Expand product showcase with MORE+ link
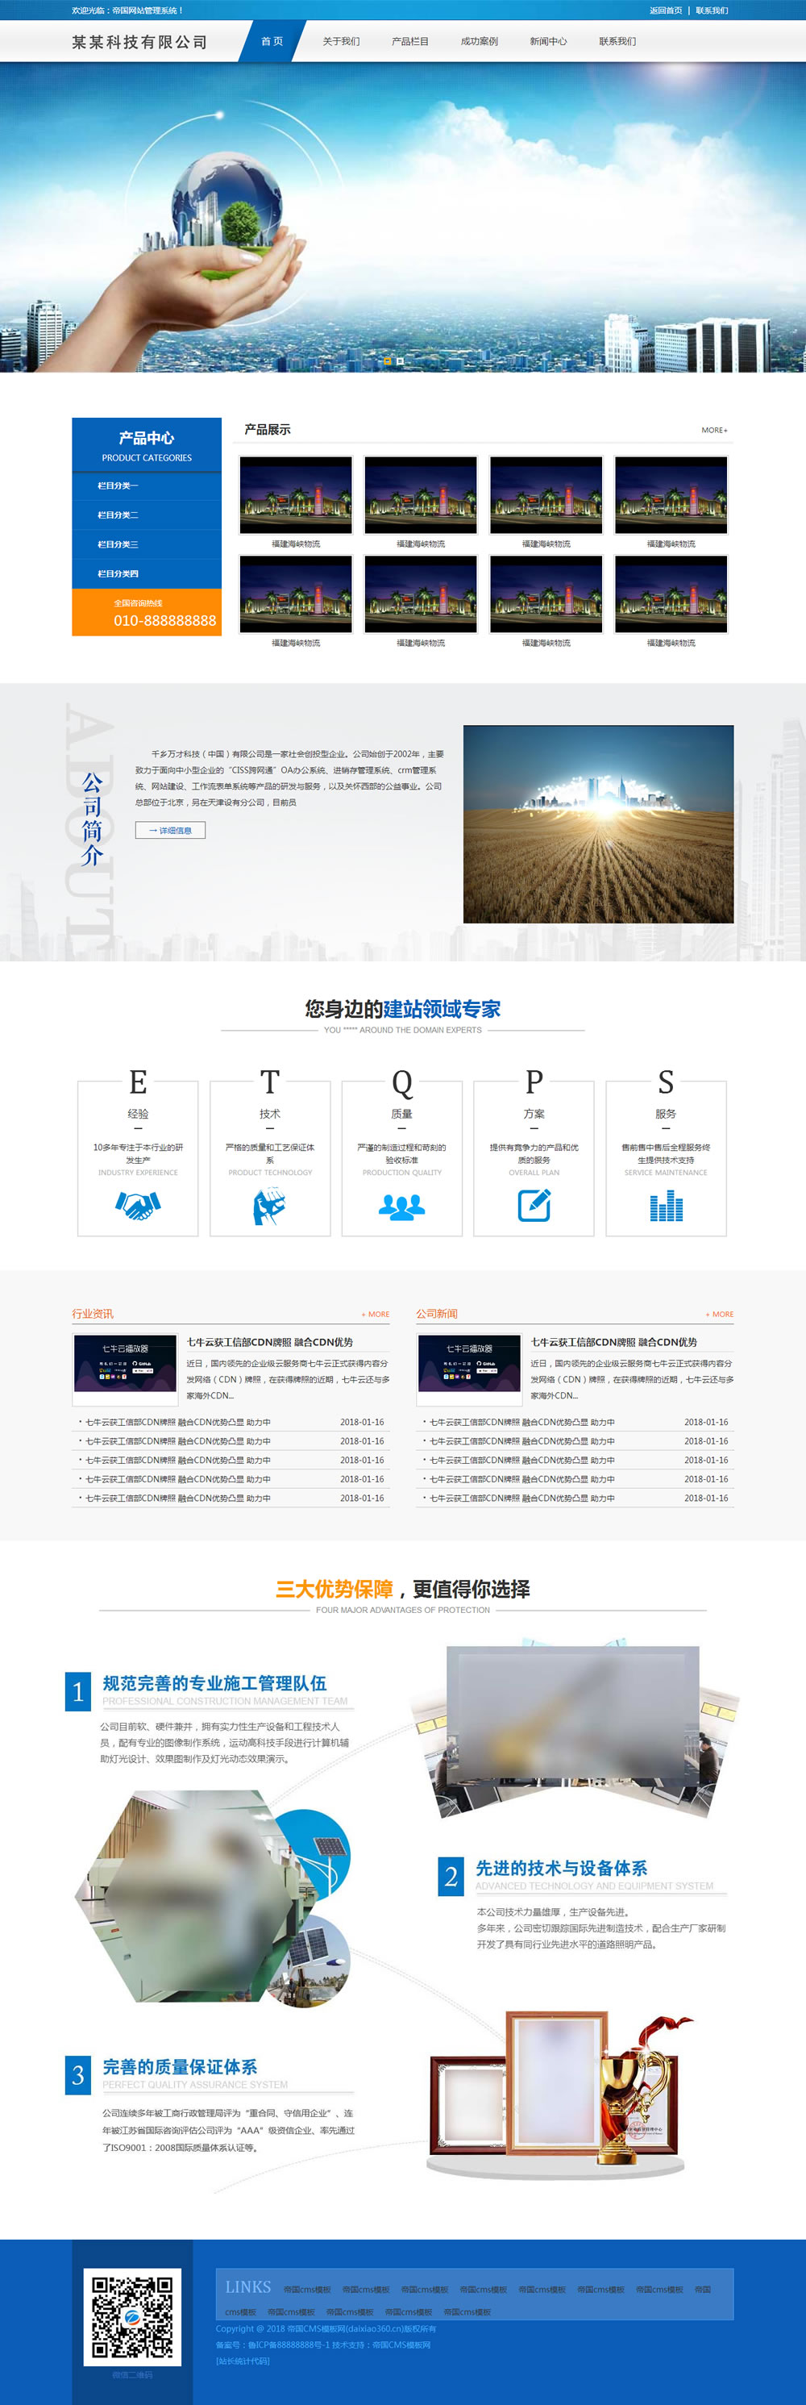Viewport: 806px width, 2405px height. click(713, 431)
